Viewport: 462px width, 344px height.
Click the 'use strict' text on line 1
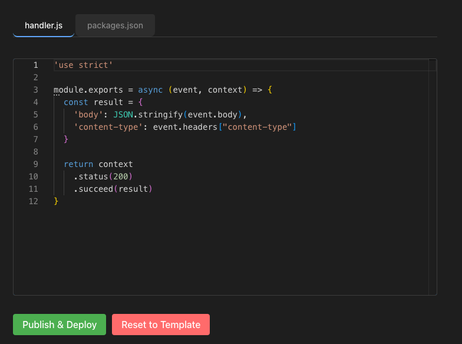point(84,65)
